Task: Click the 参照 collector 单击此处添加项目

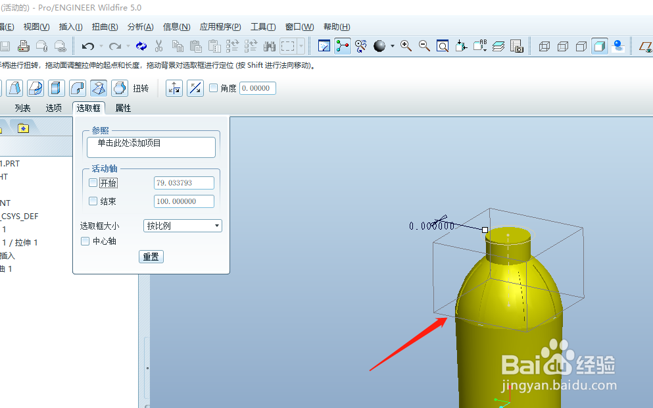Action: 151,147
